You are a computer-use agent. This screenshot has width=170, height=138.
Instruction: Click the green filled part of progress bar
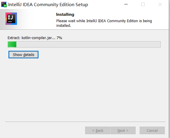coord(12,44)
